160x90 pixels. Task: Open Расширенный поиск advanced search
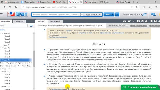[x=135, y=14]
